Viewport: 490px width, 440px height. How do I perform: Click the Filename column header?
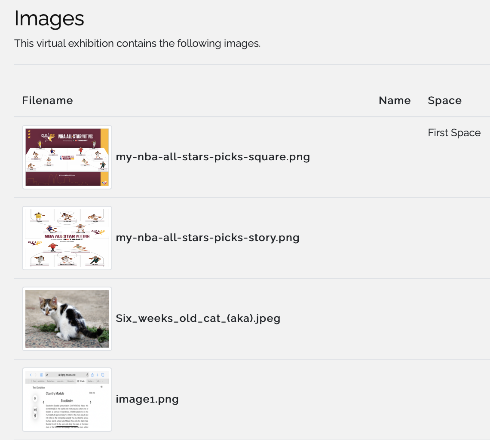tap(48, 100)
